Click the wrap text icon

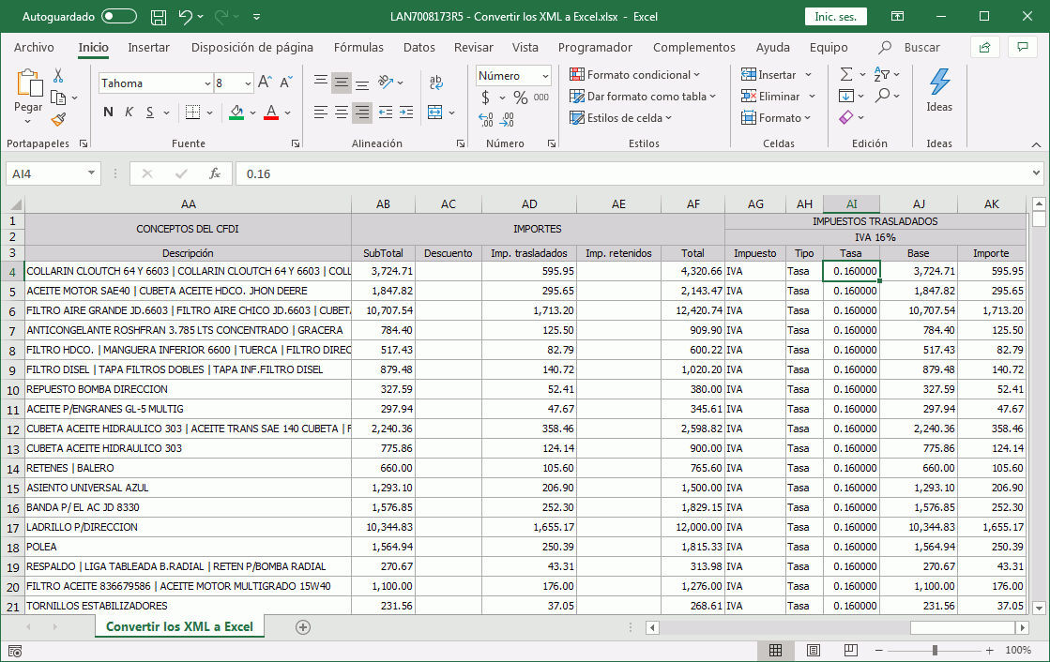pos(436,83)
